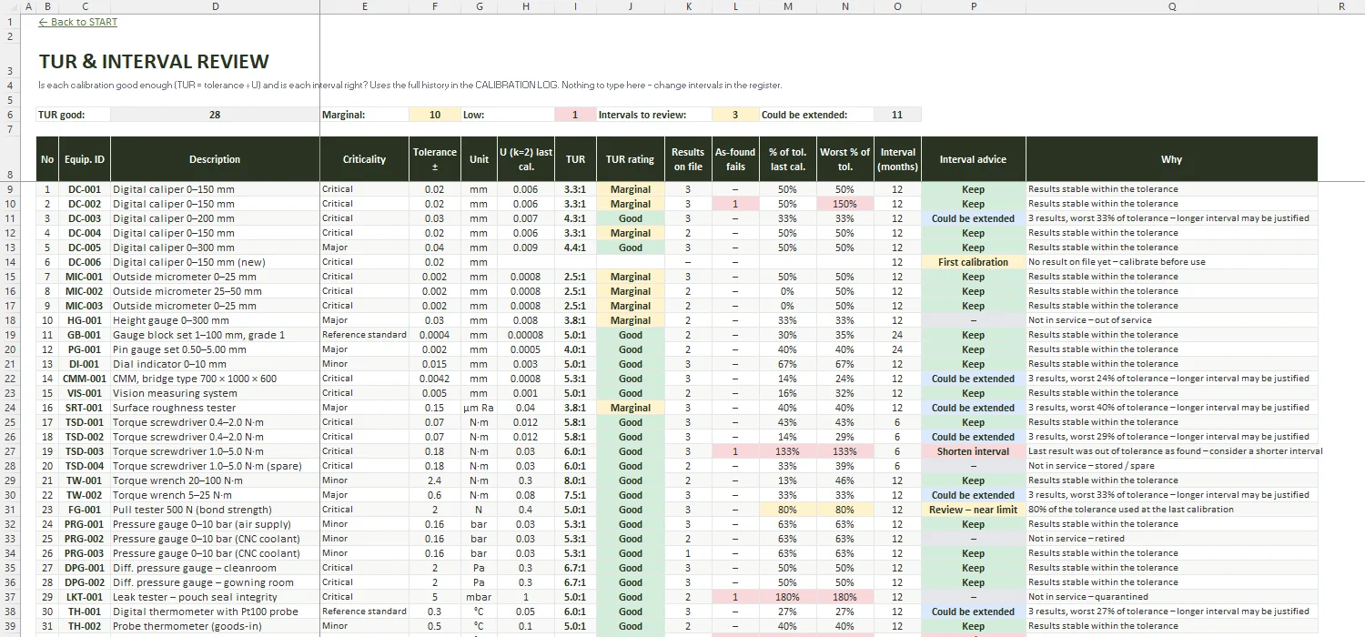Click the Criticality column heading
Image resolution: width=1365 pixels, height=637 pixels.
364,159
